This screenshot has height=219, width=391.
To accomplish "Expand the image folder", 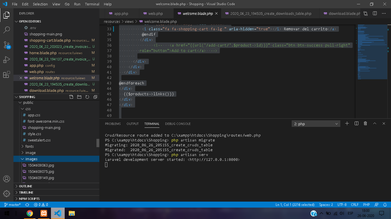I will coord(56,153).
